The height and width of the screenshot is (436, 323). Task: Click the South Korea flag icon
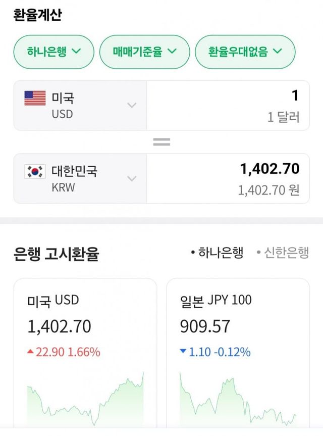coord(35,172)
